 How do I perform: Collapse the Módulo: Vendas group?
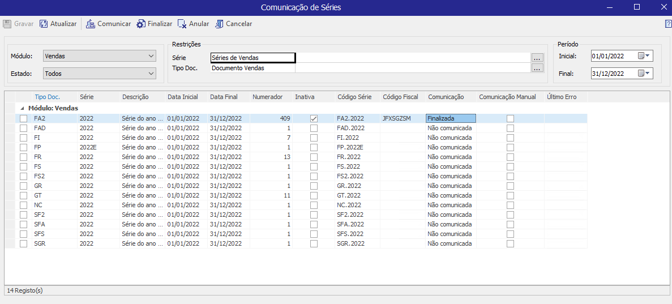point(23,108)
